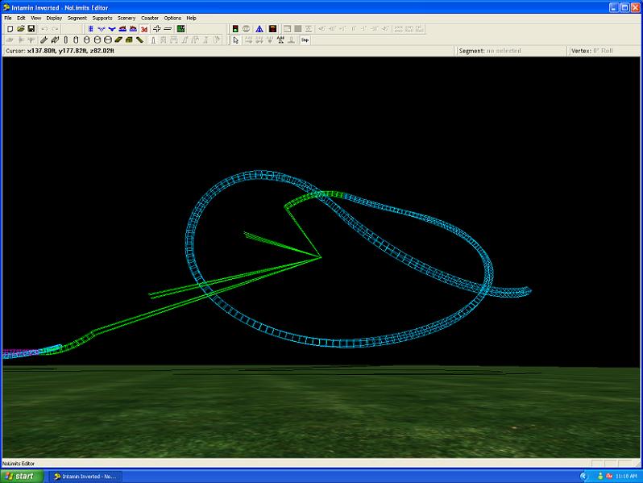The height and width of the screenshot is (483, 643).
Task: Click the Intamin Inverted taskbar button
Action: [x=85, y=476]
